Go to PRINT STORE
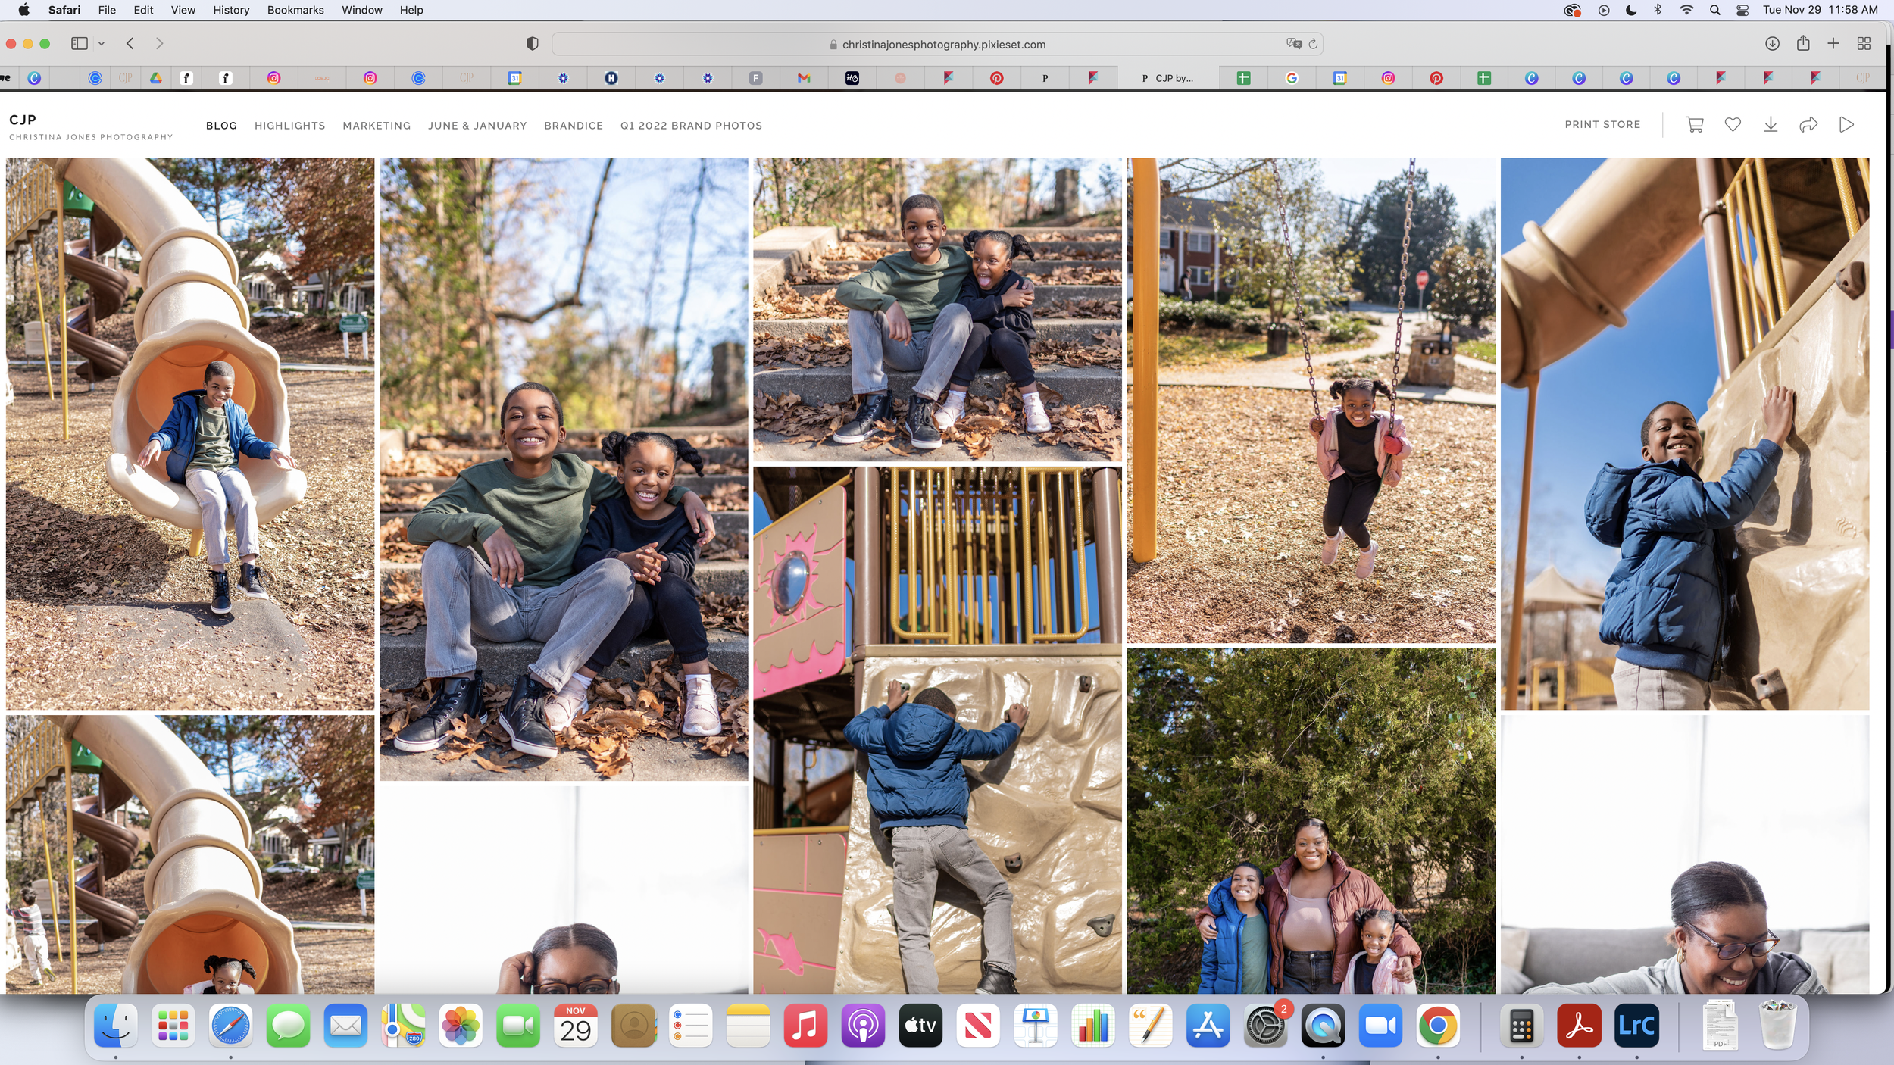The width and height of the screenshot is (1894, 1065). coord(1602,124)
